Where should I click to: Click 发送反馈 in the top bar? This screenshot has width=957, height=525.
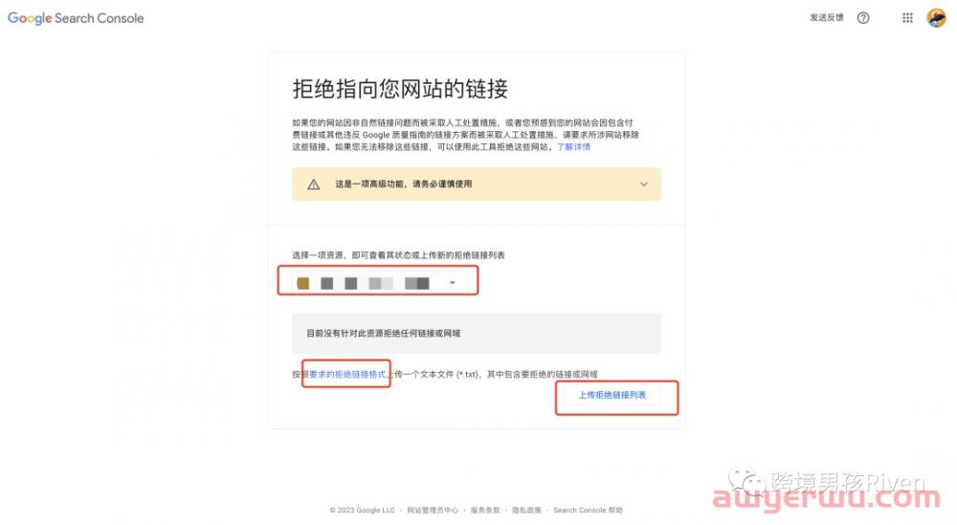[827, 17]
